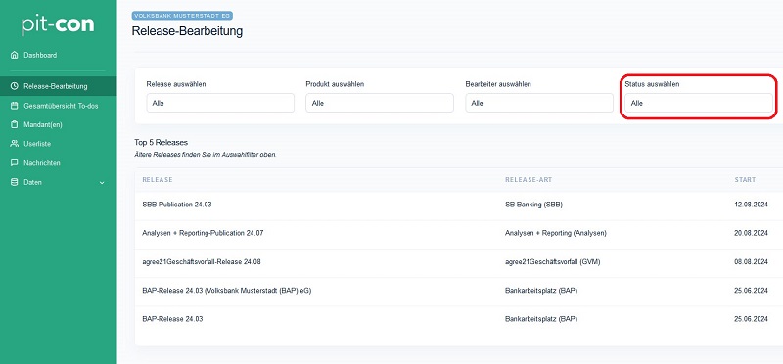Open the Produkt auswählen dropdown
Image resolution: width=783 pixels, height=364 pixels.
380,103
